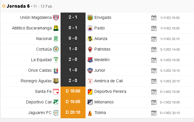Click the Junior team crest
This screenshot has height=122, width=194.
pos(90,71)
